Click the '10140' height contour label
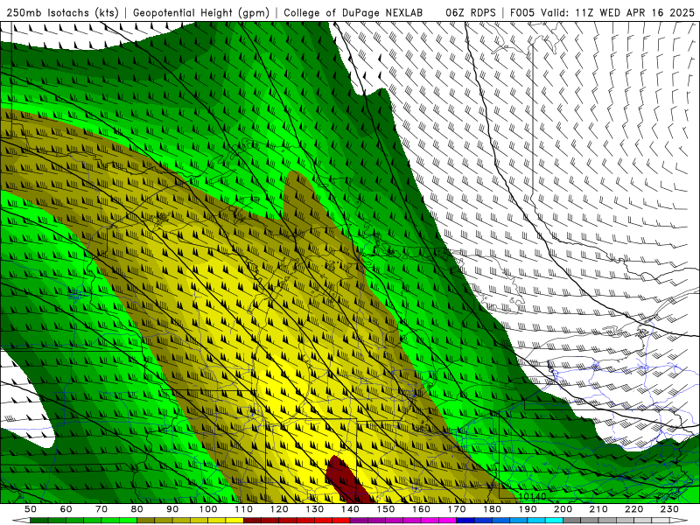 (533, 496)
